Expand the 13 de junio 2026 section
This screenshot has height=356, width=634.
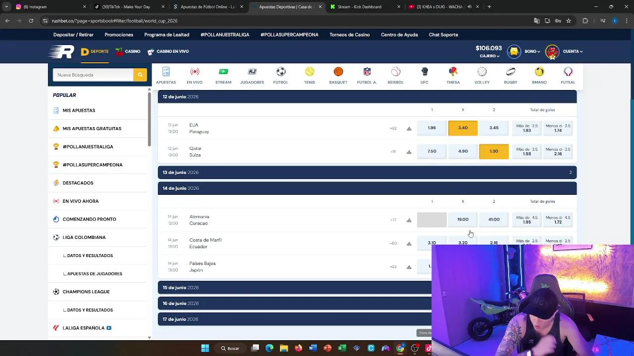(x=367, y=172)
